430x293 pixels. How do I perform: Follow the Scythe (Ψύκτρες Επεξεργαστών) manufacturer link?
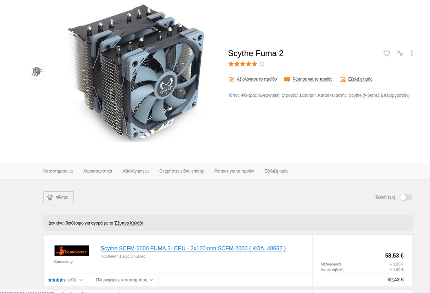pos(379,96)
